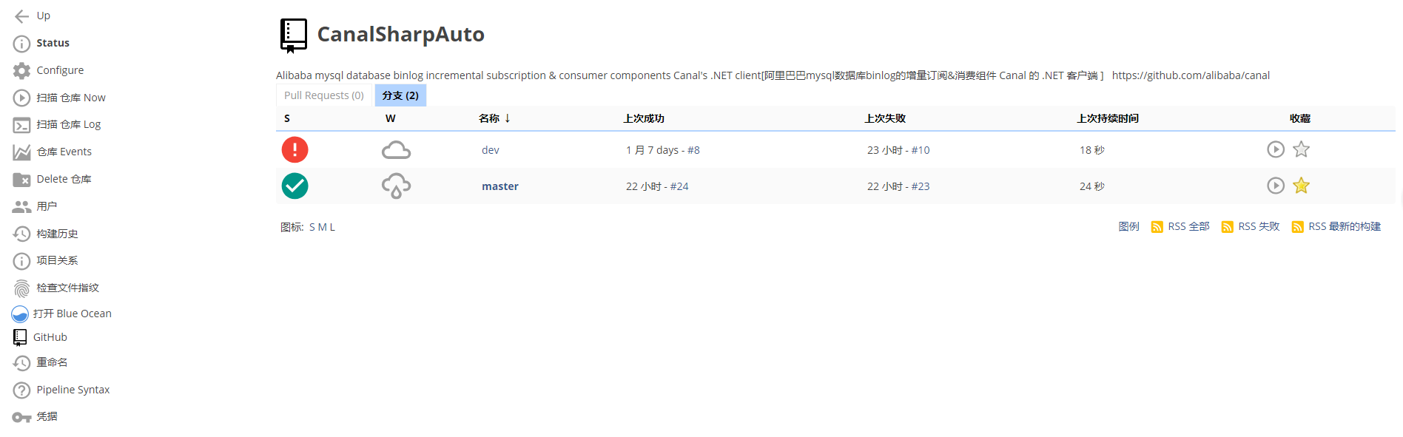Click the RSS 失败 feed icon
The width and height of the screenshot is (1403, 437).
[x=1228, y=227]
